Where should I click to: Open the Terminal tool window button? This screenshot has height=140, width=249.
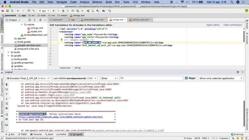pos(36,134)
